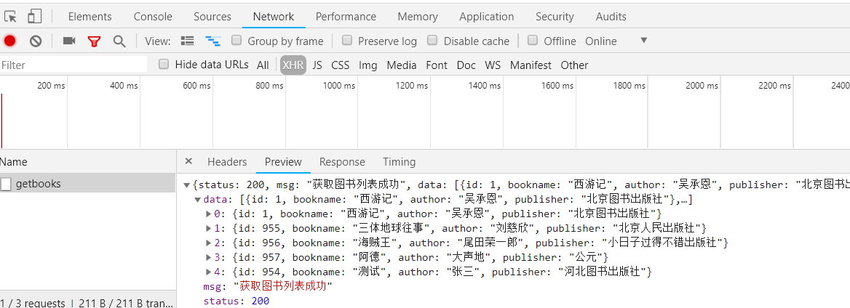
Task: Expand item 4 测试
Action: (x=209, y=272)
